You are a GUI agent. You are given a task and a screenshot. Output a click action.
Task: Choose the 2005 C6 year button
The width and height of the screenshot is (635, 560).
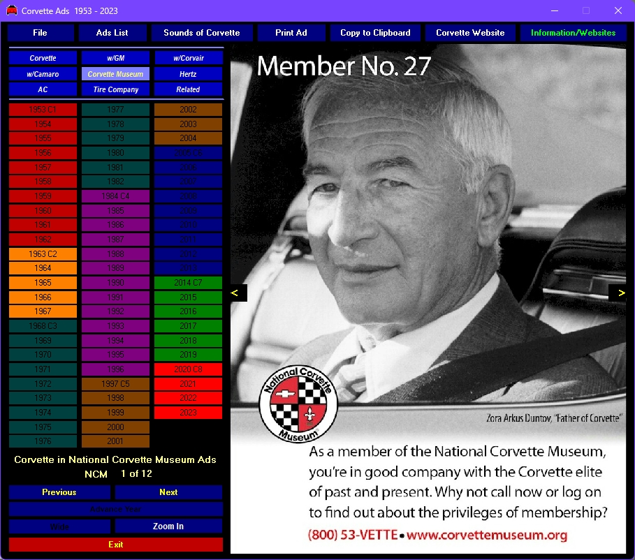point(189,153)
